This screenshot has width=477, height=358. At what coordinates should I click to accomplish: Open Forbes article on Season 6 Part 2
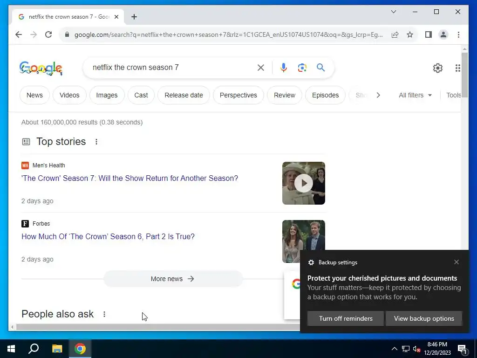click(x=108, y=236)
